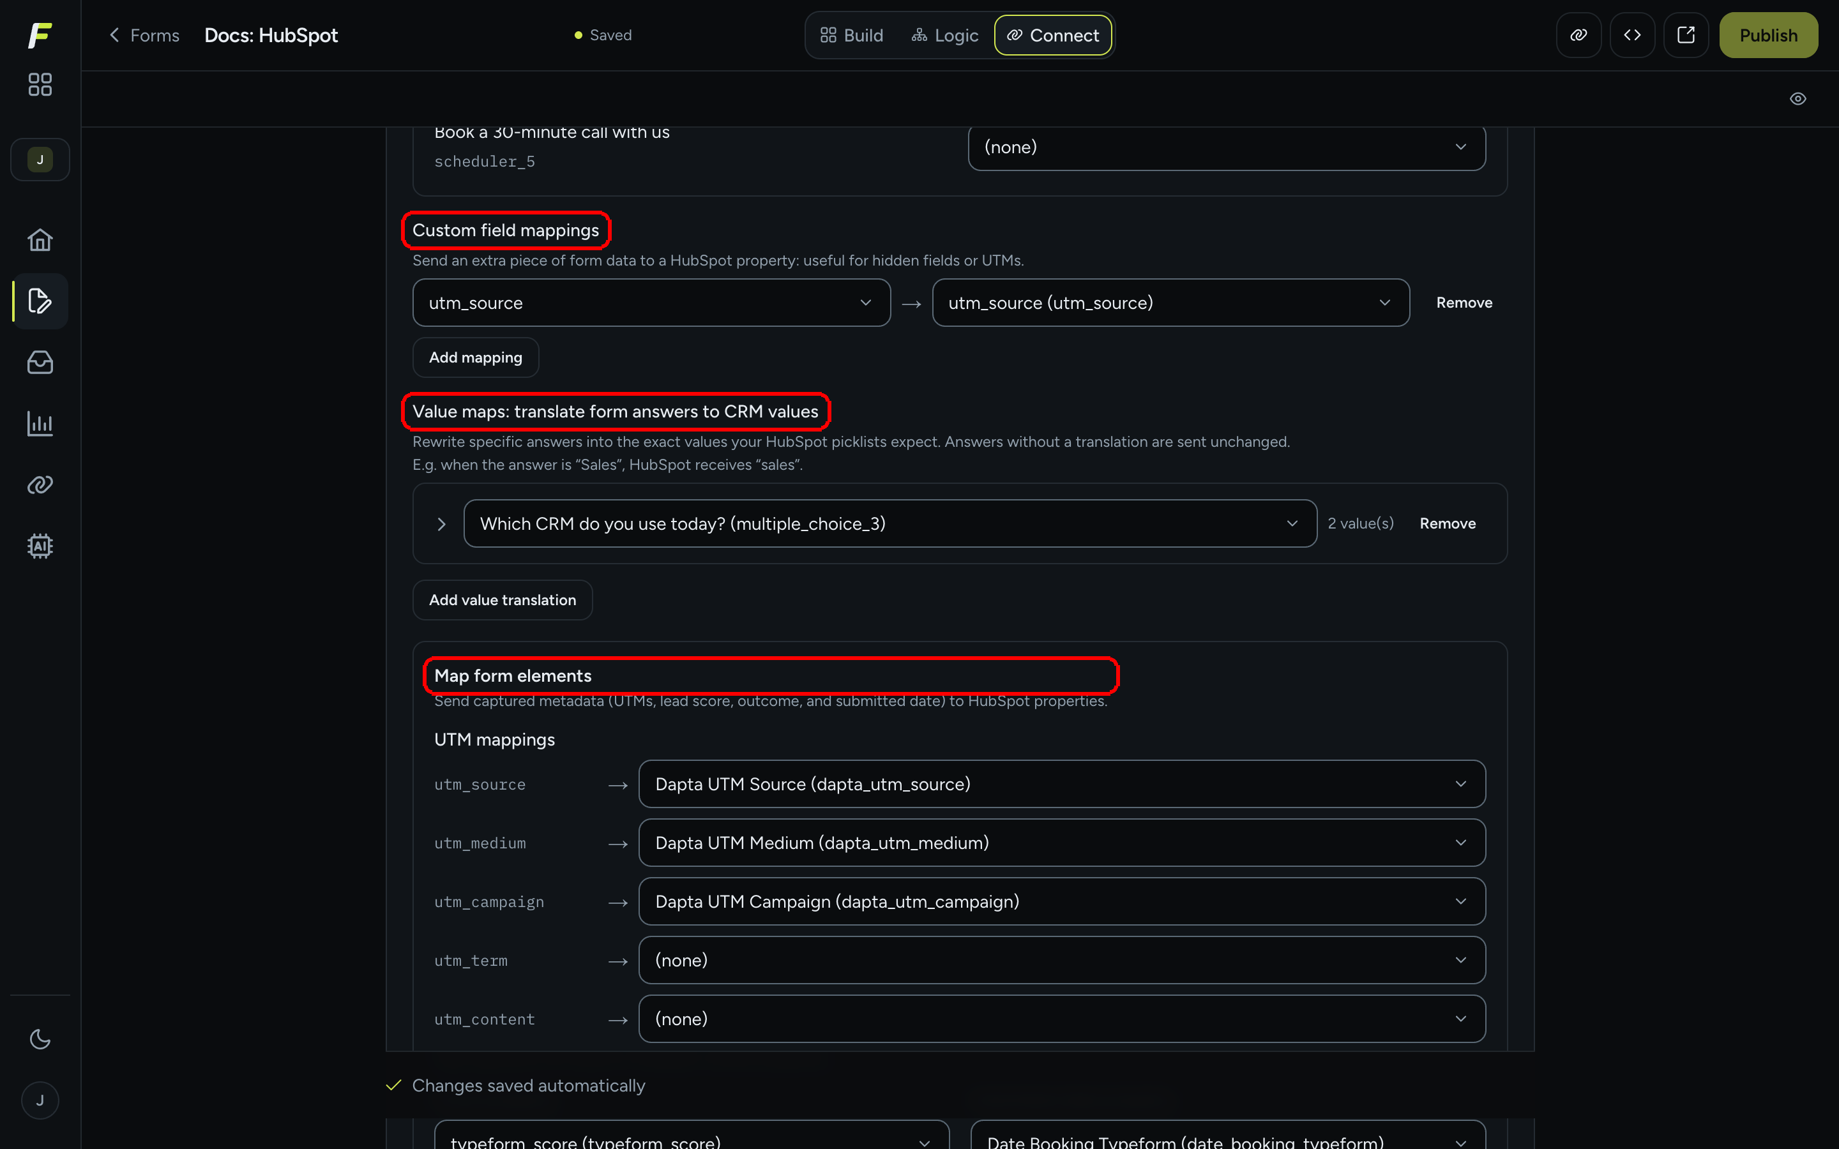The height and width of the screenshot is (1149, 1839).
Task: Open the Dapta UTM Campaign dropdown
Action: pos(1062,901)
